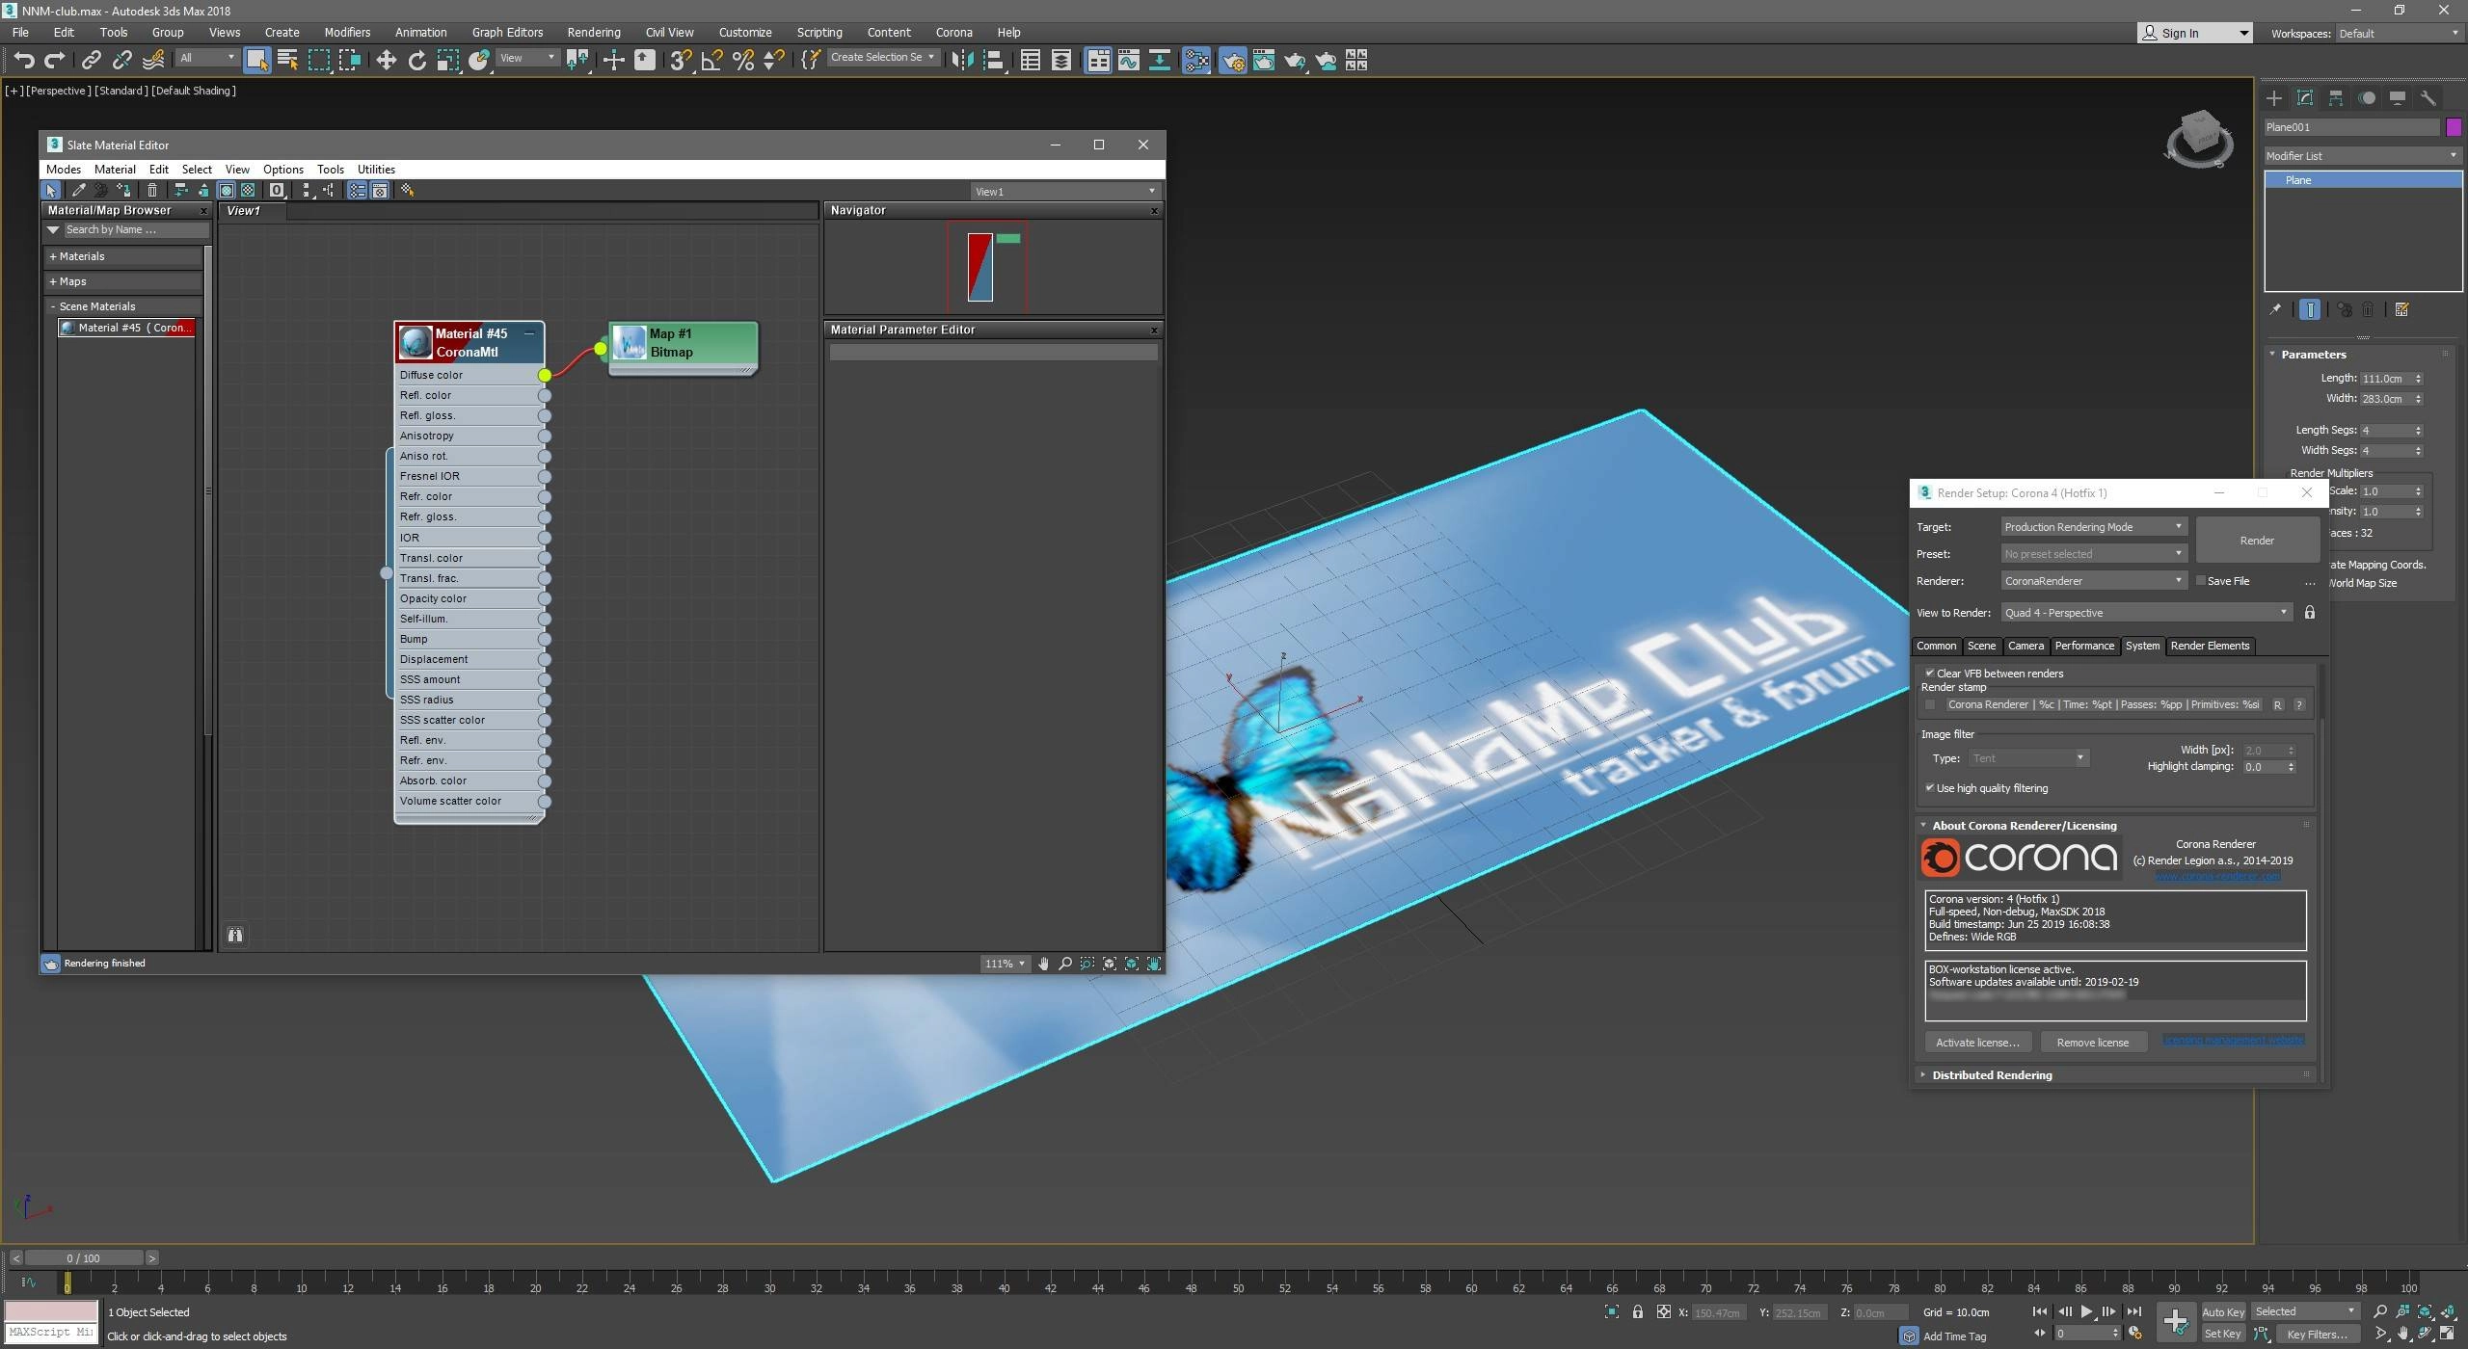Click the Sign In button
The image size is (2468, 1349).
coord(2194,34)
